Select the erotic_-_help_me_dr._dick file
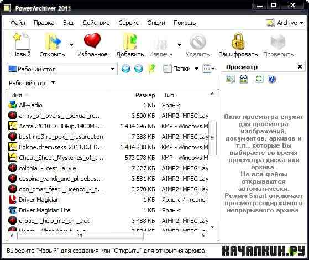The height and width of the screenshot is (260, 309). pyautogui.click(x=54, y=221)
